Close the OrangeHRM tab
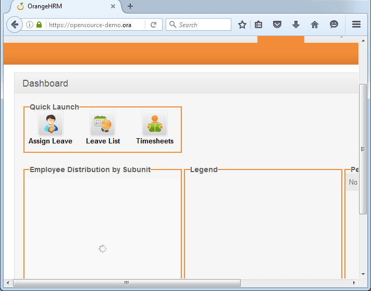This screenshot has width=371, height=291. click(113, 6)
